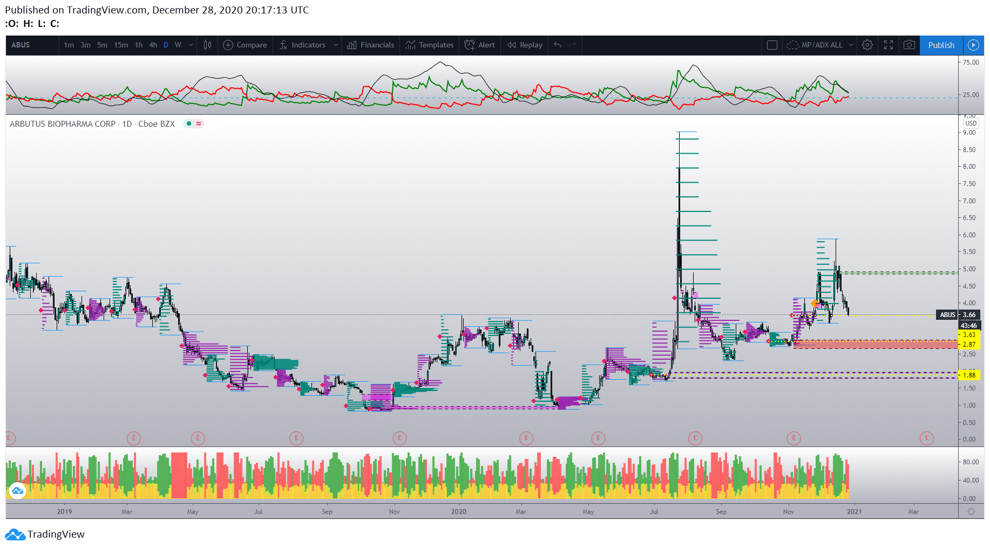Switch to the 4h timeframe
This screenshot has width=990, height=549.
tap(153, 45)
